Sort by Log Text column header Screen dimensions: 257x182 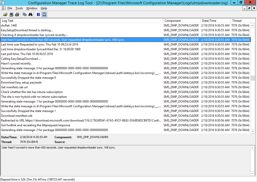pyautogui.click(x=82, y=21)
